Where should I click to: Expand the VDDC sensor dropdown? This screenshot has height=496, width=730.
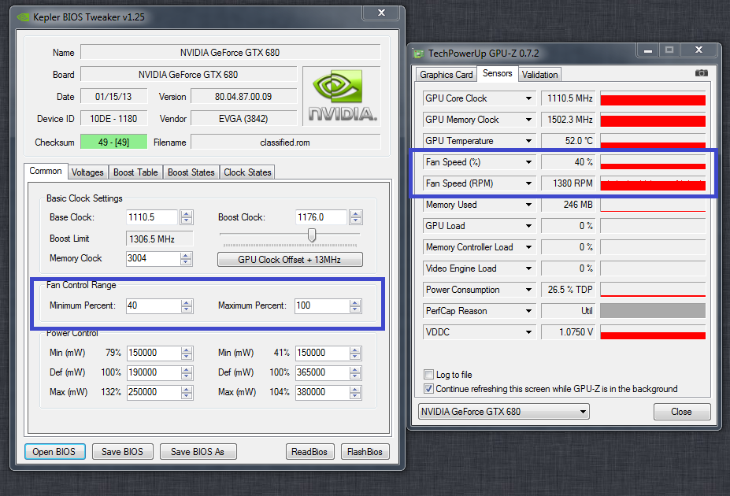coord(528,331)
